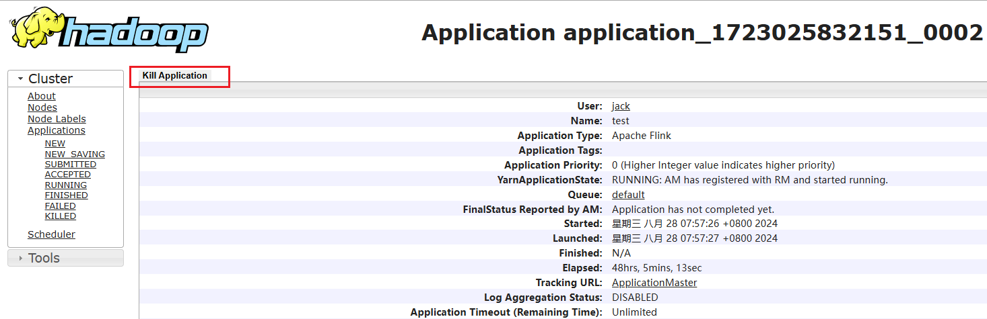Click the 'FinalStatus Reported by AM:' label
The image size is (987, 319).
tap(533, 210)
